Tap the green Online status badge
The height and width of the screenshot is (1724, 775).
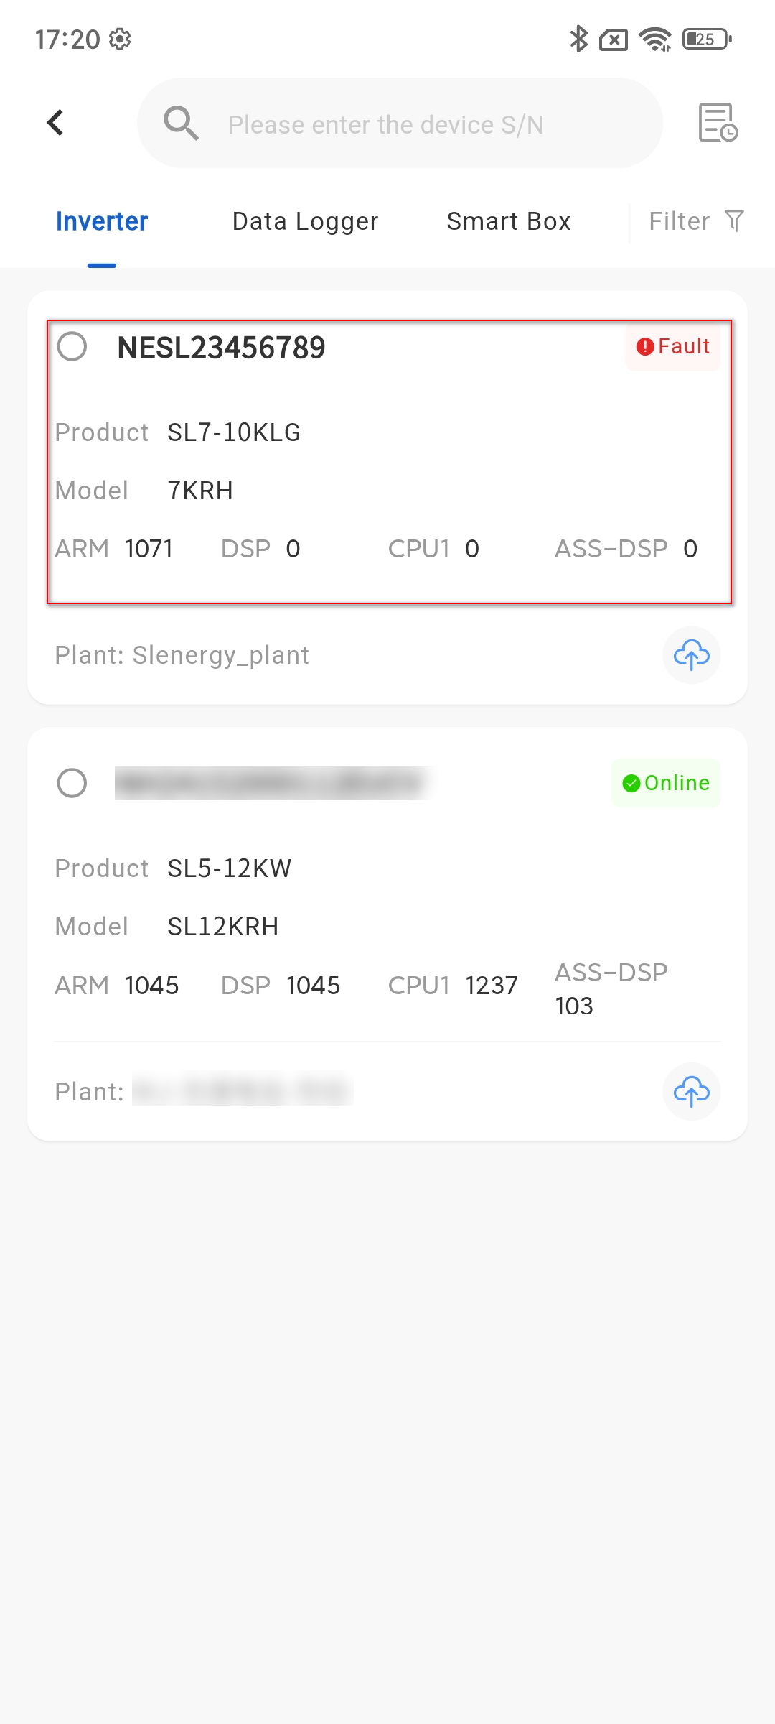[x=666, y=783]
